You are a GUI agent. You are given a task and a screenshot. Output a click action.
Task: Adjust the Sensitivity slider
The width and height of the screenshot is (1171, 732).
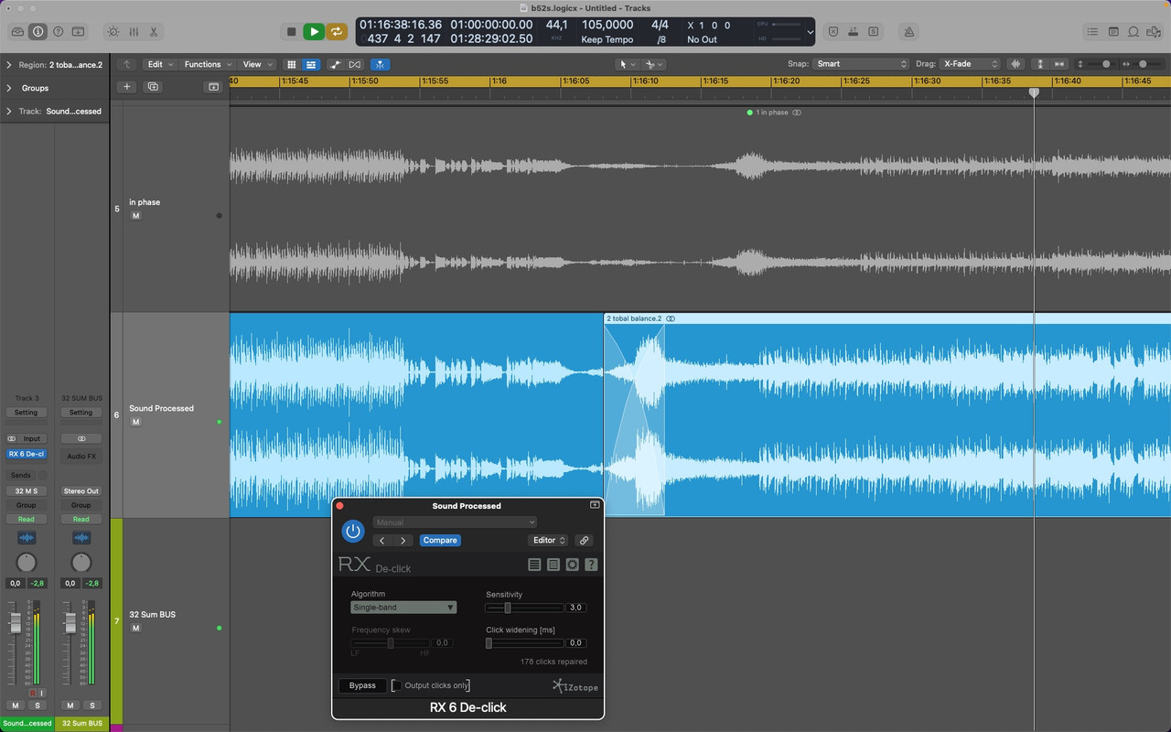tap(524, 608)
